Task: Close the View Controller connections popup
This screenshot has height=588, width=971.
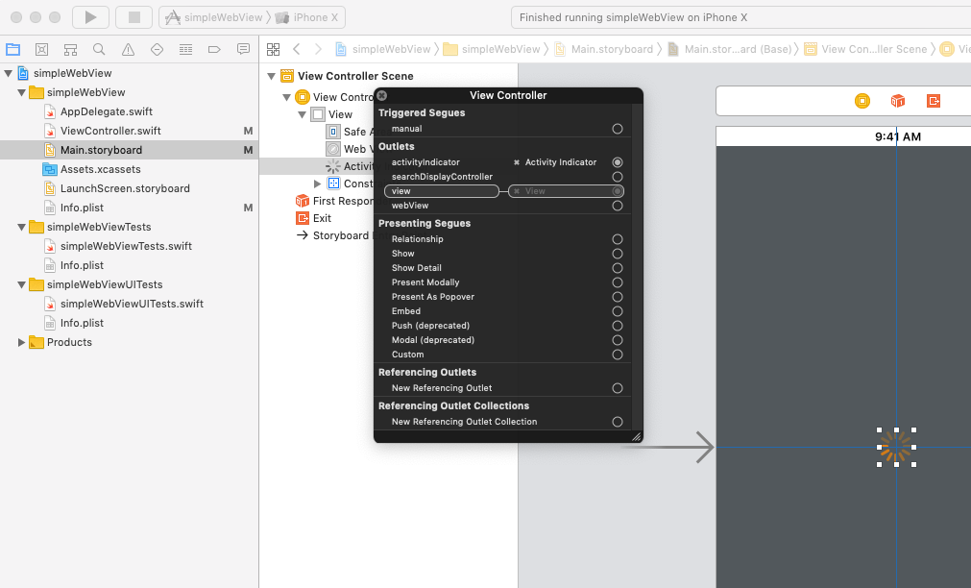Action: point(381,95)
